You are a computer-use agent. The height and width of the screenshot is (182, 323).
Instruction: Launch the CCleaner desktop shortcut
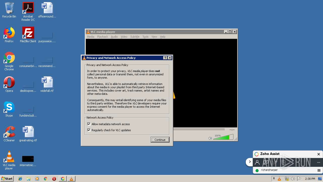click(x=9, y=134)
